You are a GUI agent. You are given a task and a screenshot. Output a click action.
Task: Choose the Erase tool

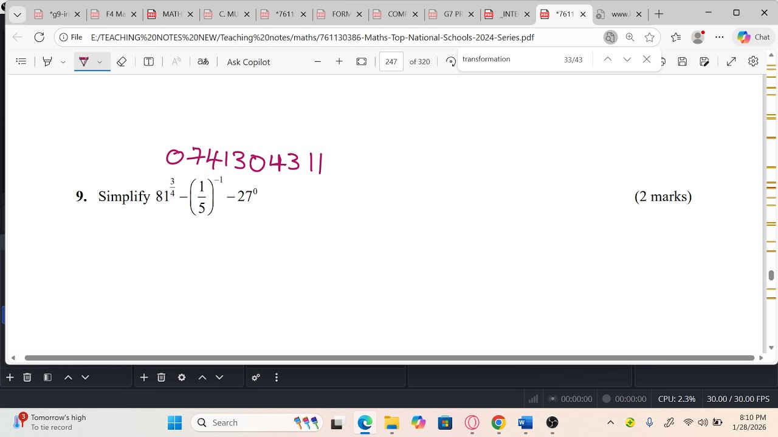click(121, 61)
